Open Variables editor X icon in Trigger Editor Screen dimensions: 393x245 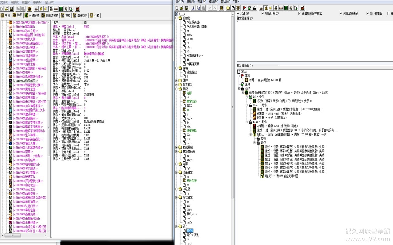click(x=221, y=8)
